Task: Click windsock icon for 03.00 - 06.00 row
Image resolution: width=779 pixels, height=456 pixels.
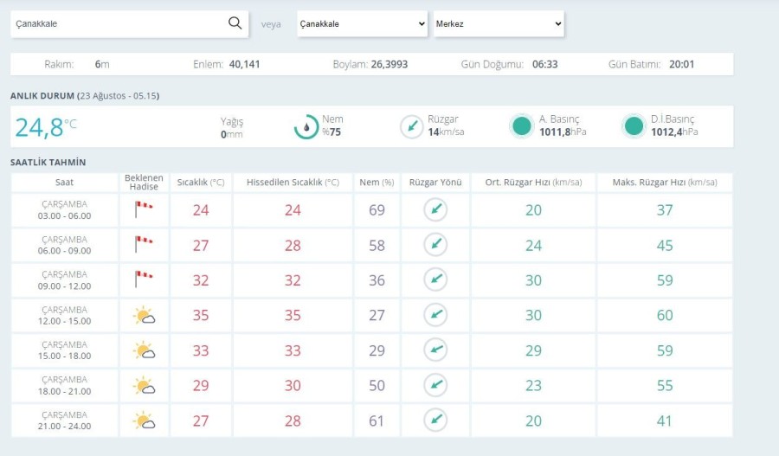Action: [x=143, y=209]
